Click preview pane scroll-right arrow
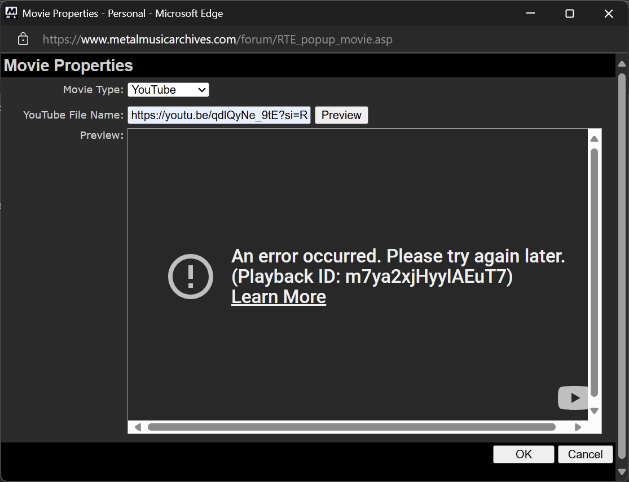The height and width of the screenshot is (482, 629). click(x=578, y=427)
